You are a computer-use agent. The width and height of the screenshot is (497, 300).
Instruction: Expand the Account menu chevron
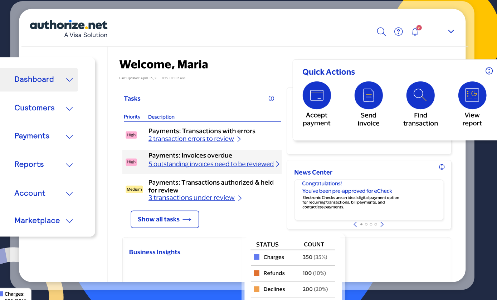click(69, 194)
